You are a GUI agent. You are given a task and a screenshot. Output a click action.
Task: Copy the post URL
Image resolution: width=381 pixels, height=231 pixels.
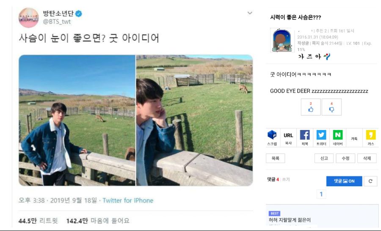[288, 138]
